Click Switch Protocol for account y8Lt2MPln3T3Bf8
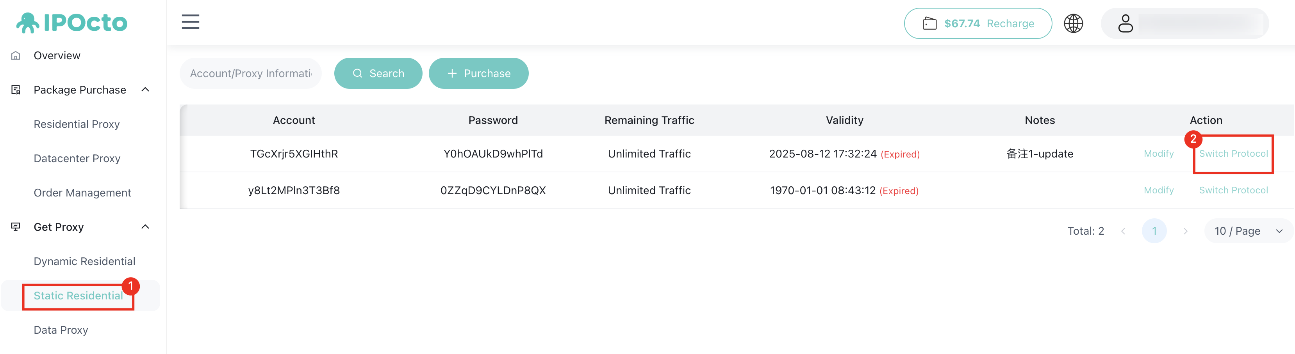The width and height of the screenshot is (1295, 354). tap(1233, 190)
